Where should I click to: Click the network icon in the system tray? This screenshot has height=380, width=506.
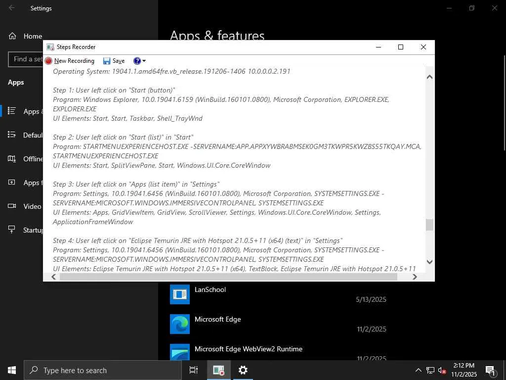coord(430,370)
